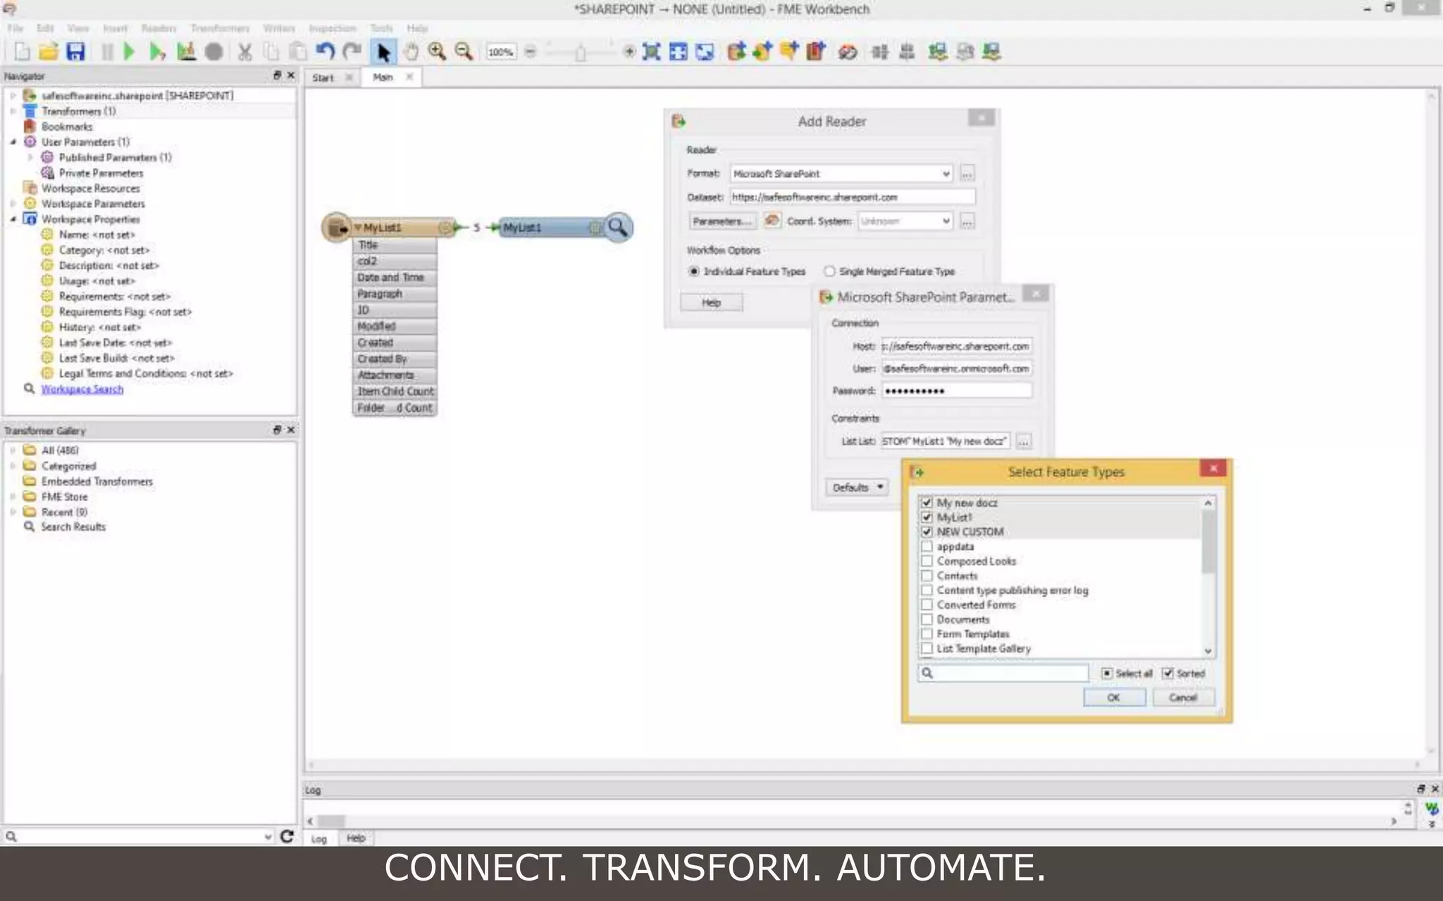
Task: Toggle the Sorted checkbox
Action: [x=1168, y=674]
